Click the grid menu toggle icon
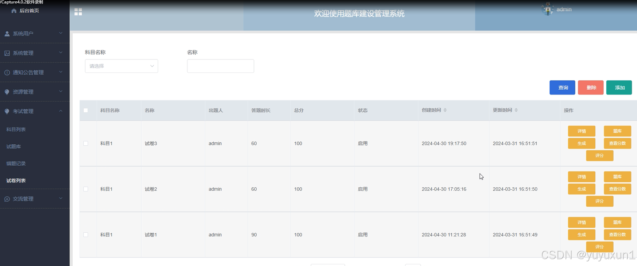 pyautogui.click(x=78, y=12)
